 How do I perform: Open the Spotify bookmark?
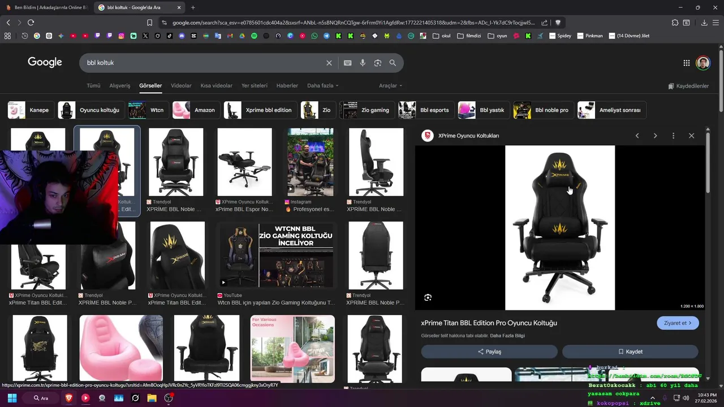[x=254, y=36]
